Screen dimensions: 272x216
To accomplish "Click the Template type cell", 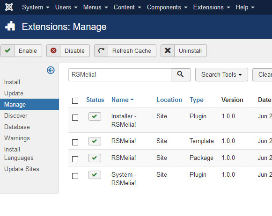I will click(x=201, y=141).
